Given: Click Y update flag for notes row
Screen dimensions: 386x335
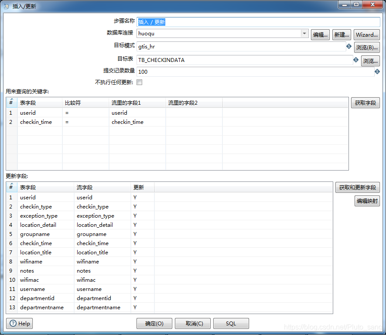Looking at the screenshot, I should (142, 270).
